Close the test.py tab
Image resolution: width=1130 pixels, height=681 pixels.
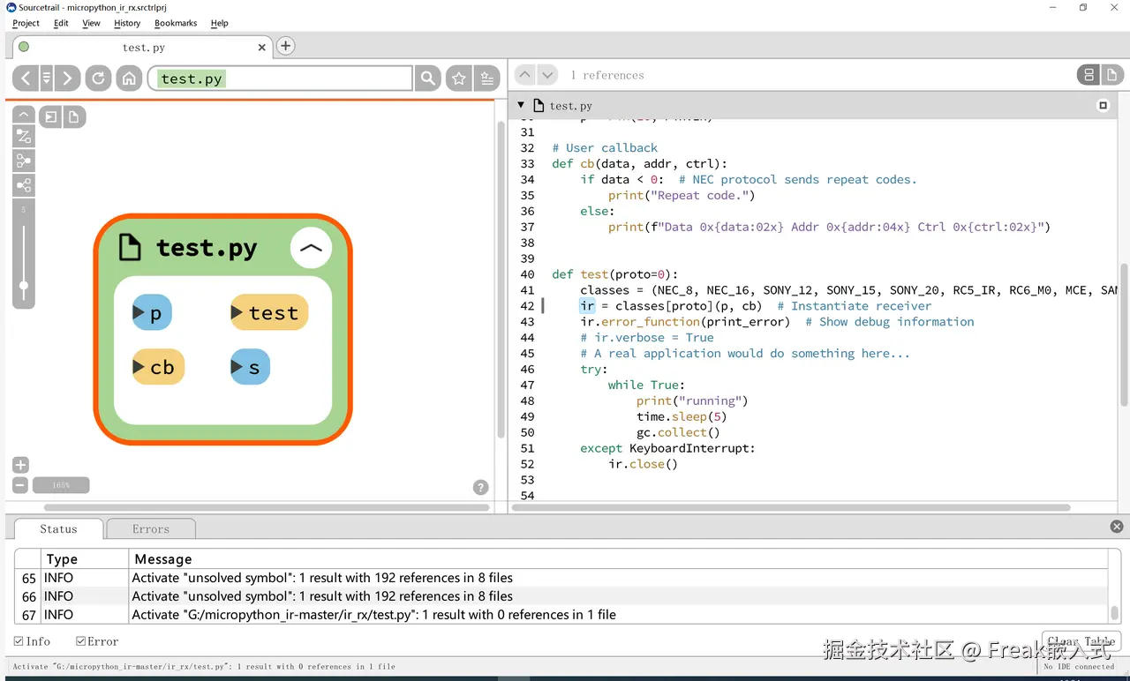coord(261,48)
